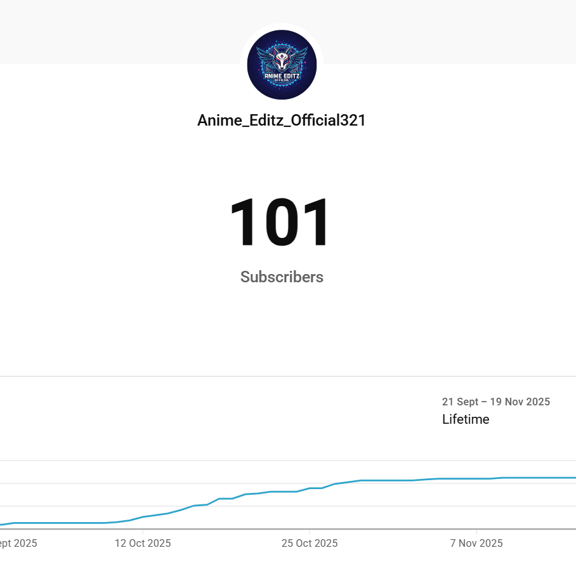The height and width of the screenshot is (576, 576).
Task: Click the Subscribers label
Action: [282, 277]
